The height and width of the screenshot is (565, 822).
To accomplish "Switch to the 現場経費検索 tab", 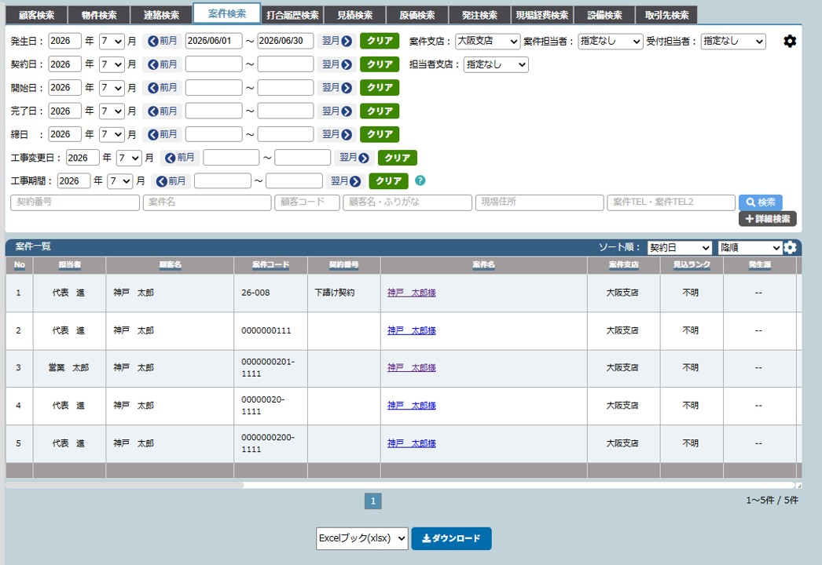I will coord(542,15).
